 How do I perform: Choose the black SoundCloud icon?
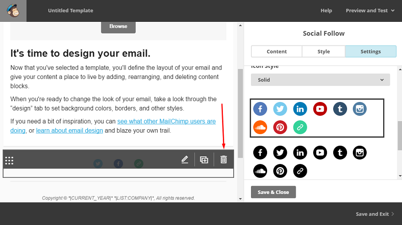(x=260, y=171)
